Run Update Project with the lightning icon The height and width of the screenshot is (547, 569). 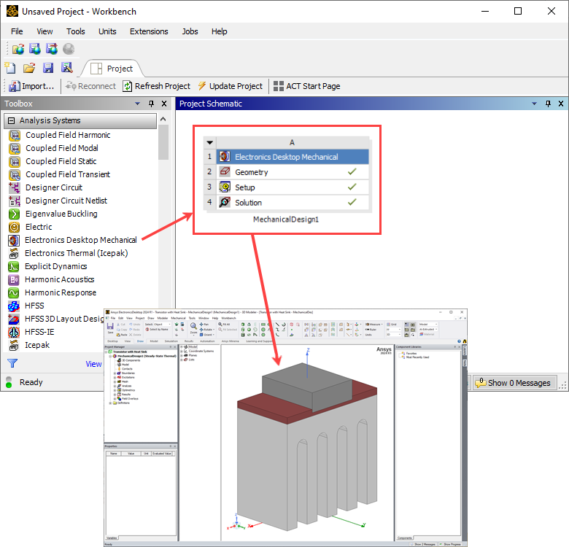click(230, 86)
